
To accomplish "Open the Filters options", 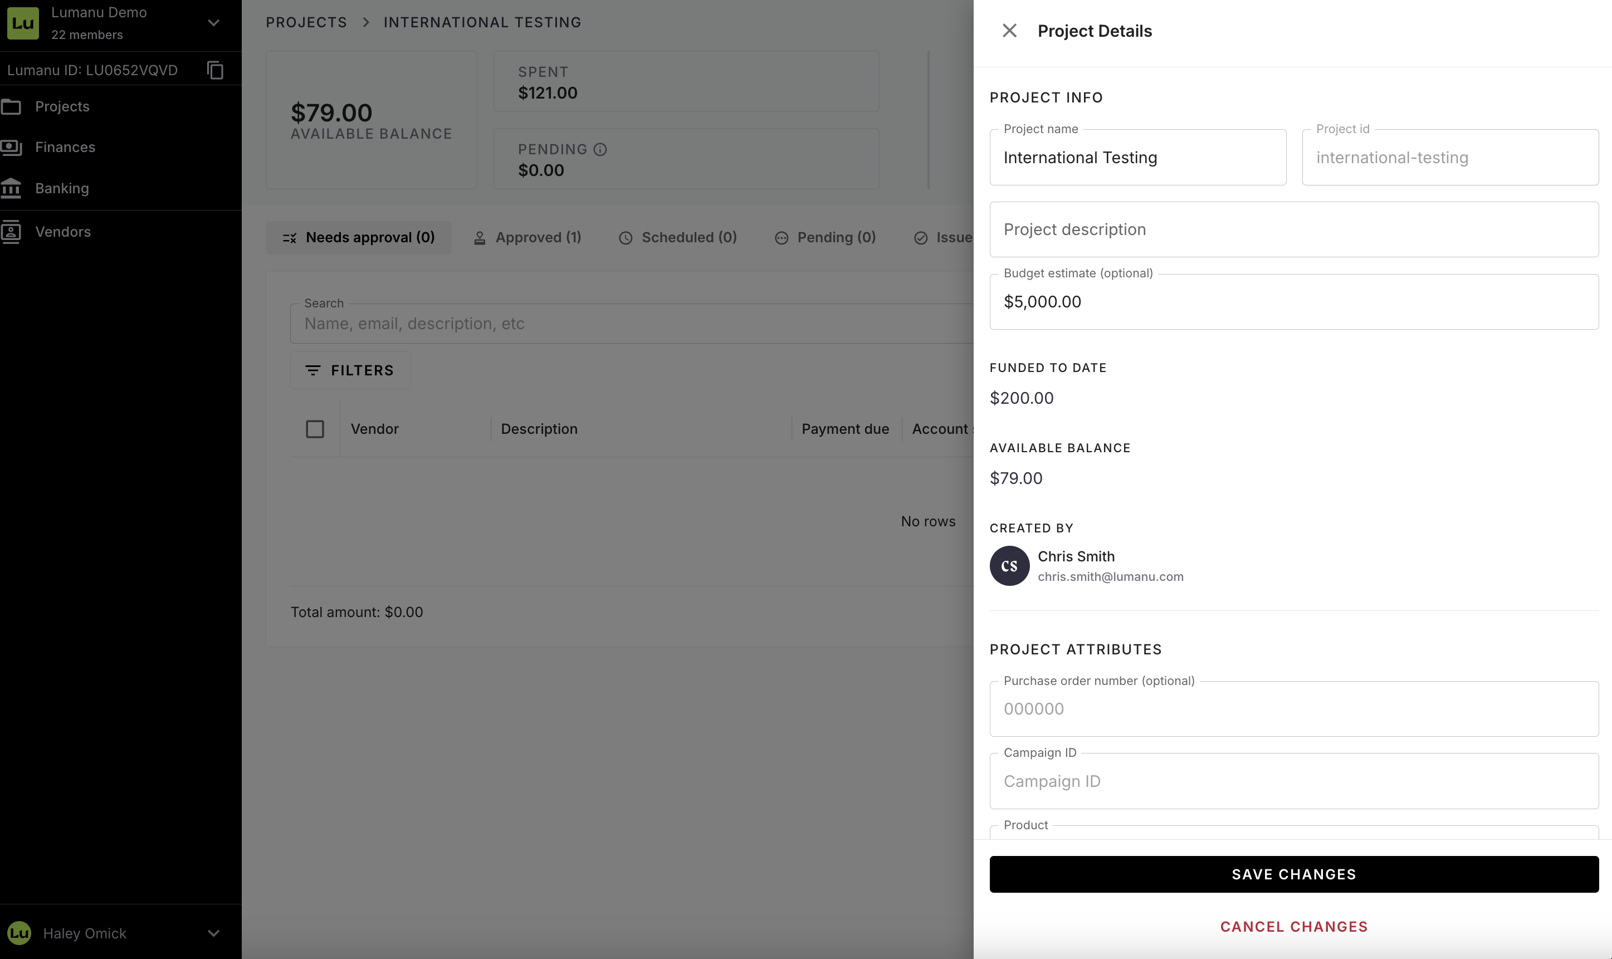I will (350, 370).
